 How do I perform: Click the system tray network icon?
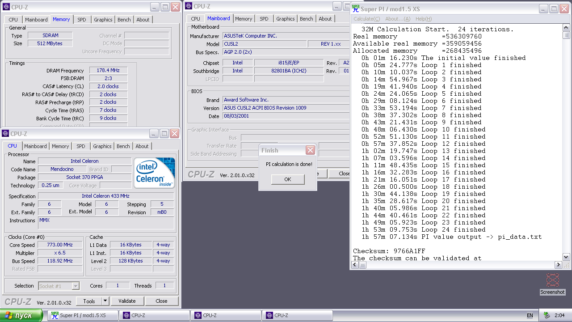[x=547, y=315]
